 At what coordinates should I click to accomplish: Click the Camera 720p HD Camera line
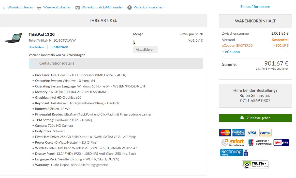click(x=54, y=125)
